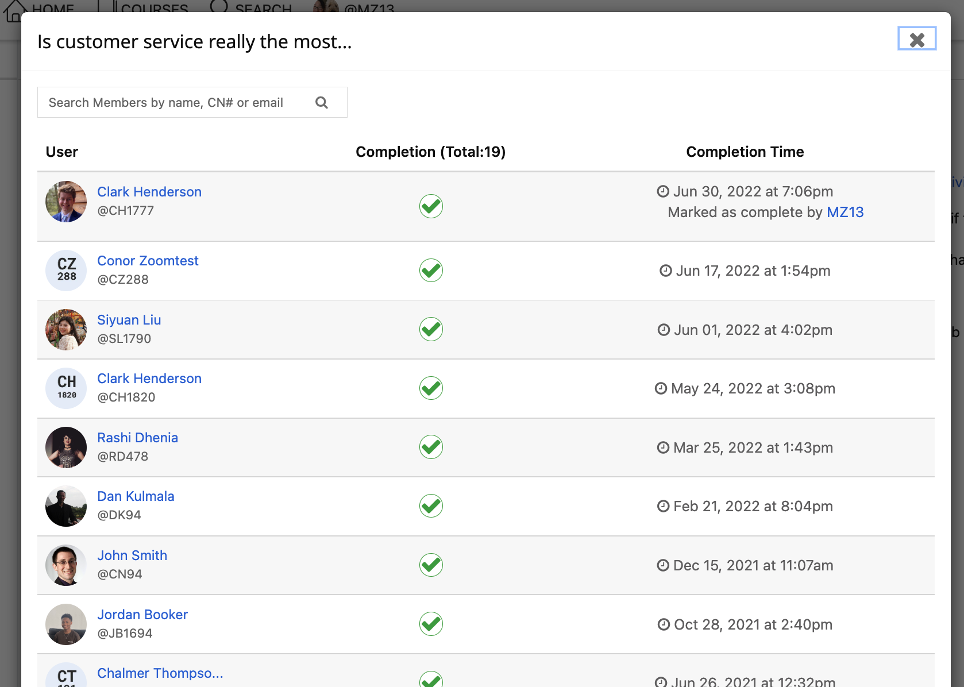Click the dialog title 'Is customer service really the most...'

tap(195, 41)
